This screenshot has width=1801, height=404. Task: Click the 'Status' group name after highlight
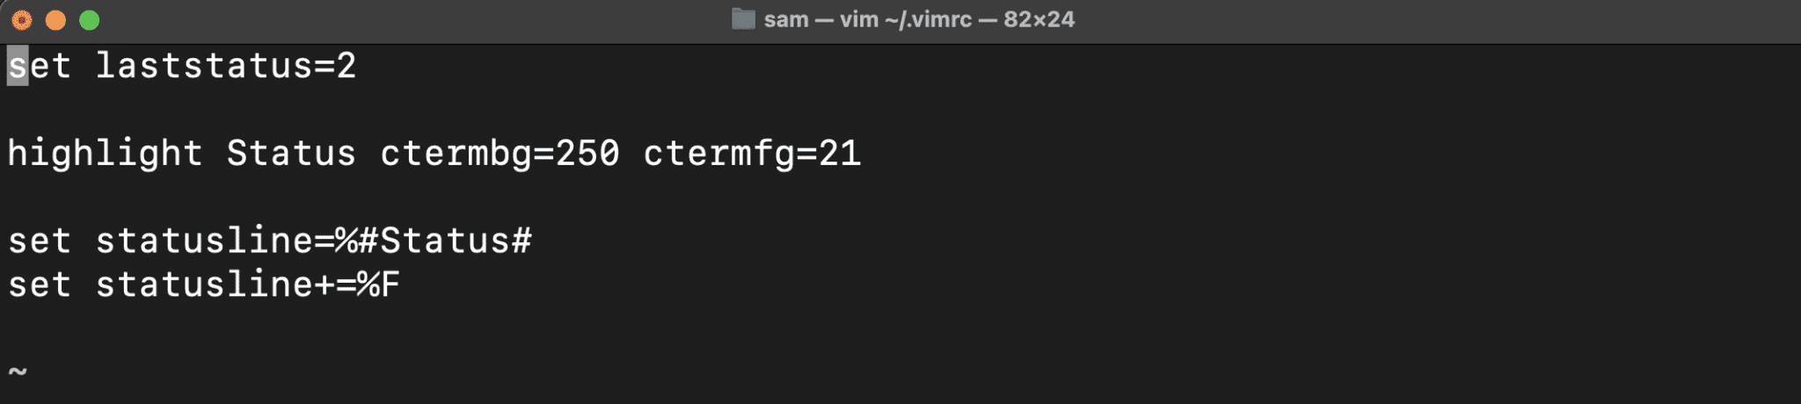tap(291, 154)
